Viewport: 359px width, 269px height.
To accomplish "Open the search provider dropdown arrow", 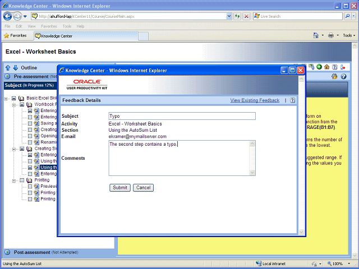I will click(354, 16).
